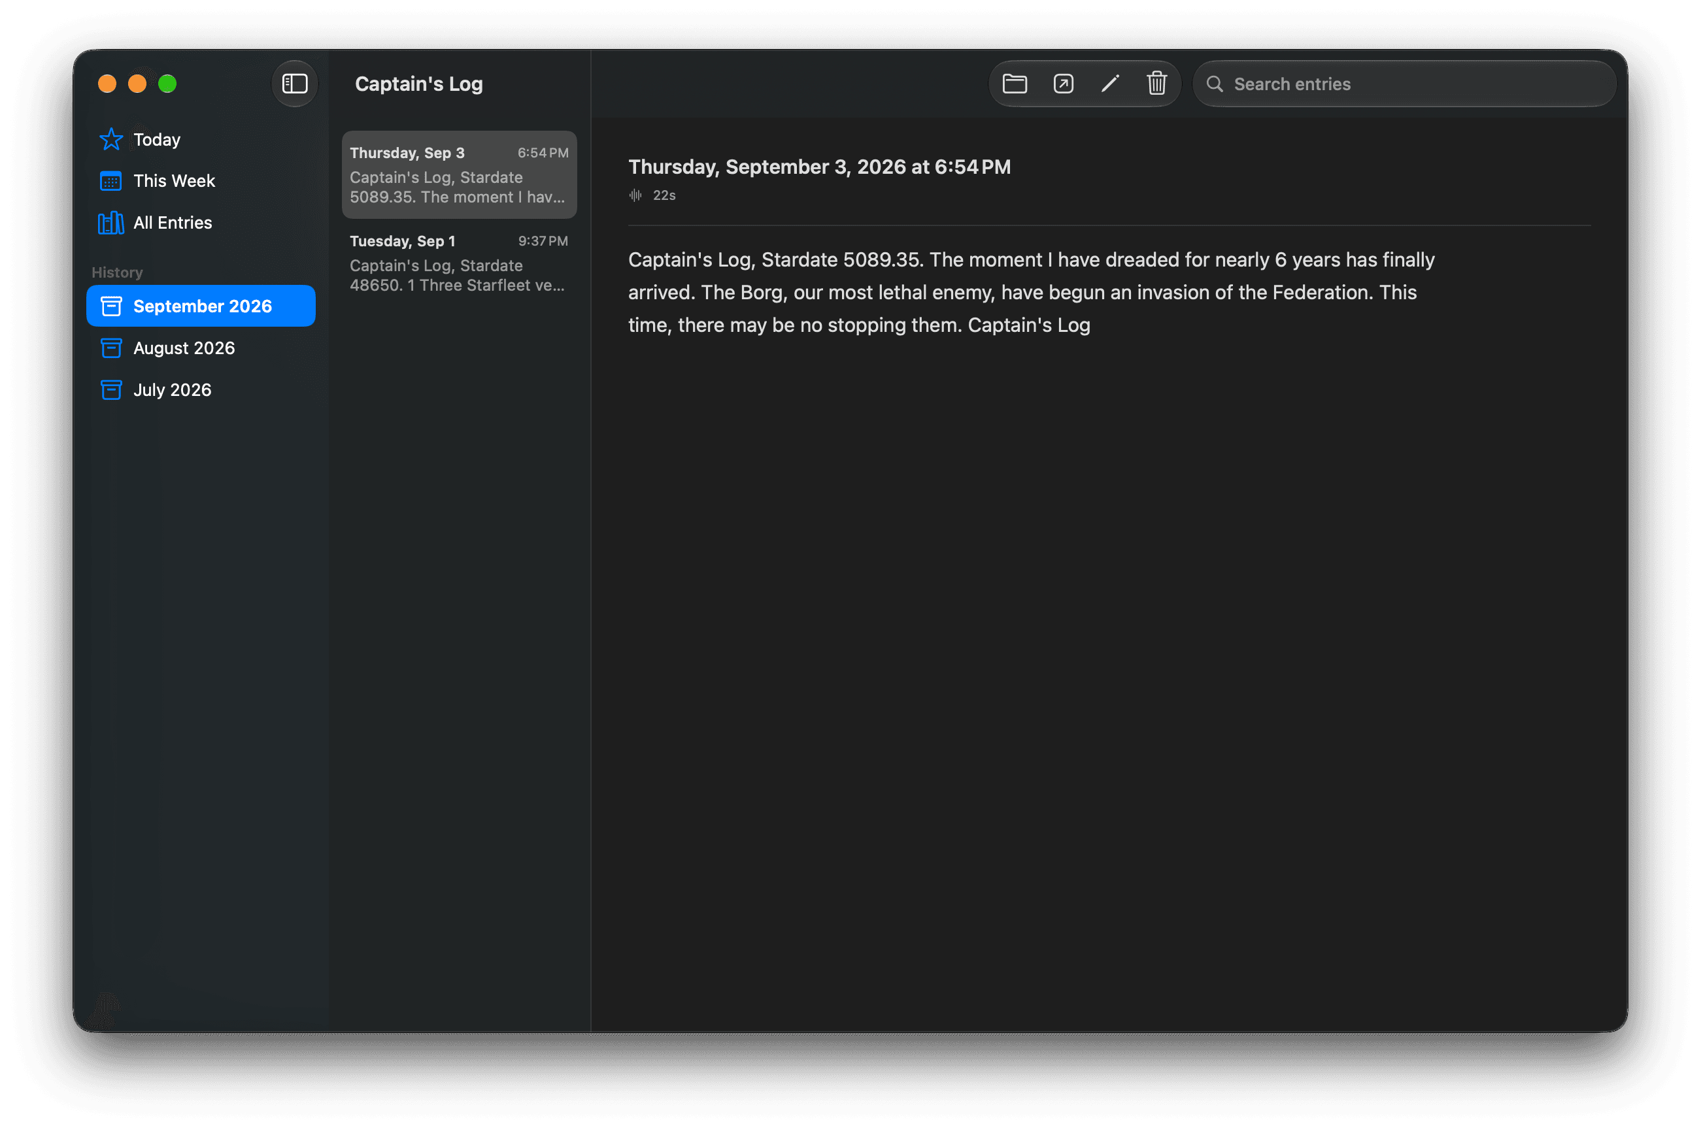Click the 9:37 PM time in entry list
The width and height of the screenshot is (1701, 1129).
tap(543, 241)
